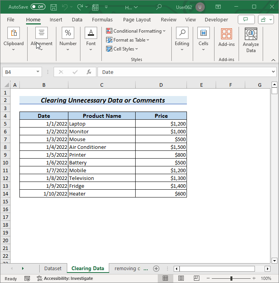Click the Cancel X in formula bar
Screen dimensions: 279x283
(61, 72)
